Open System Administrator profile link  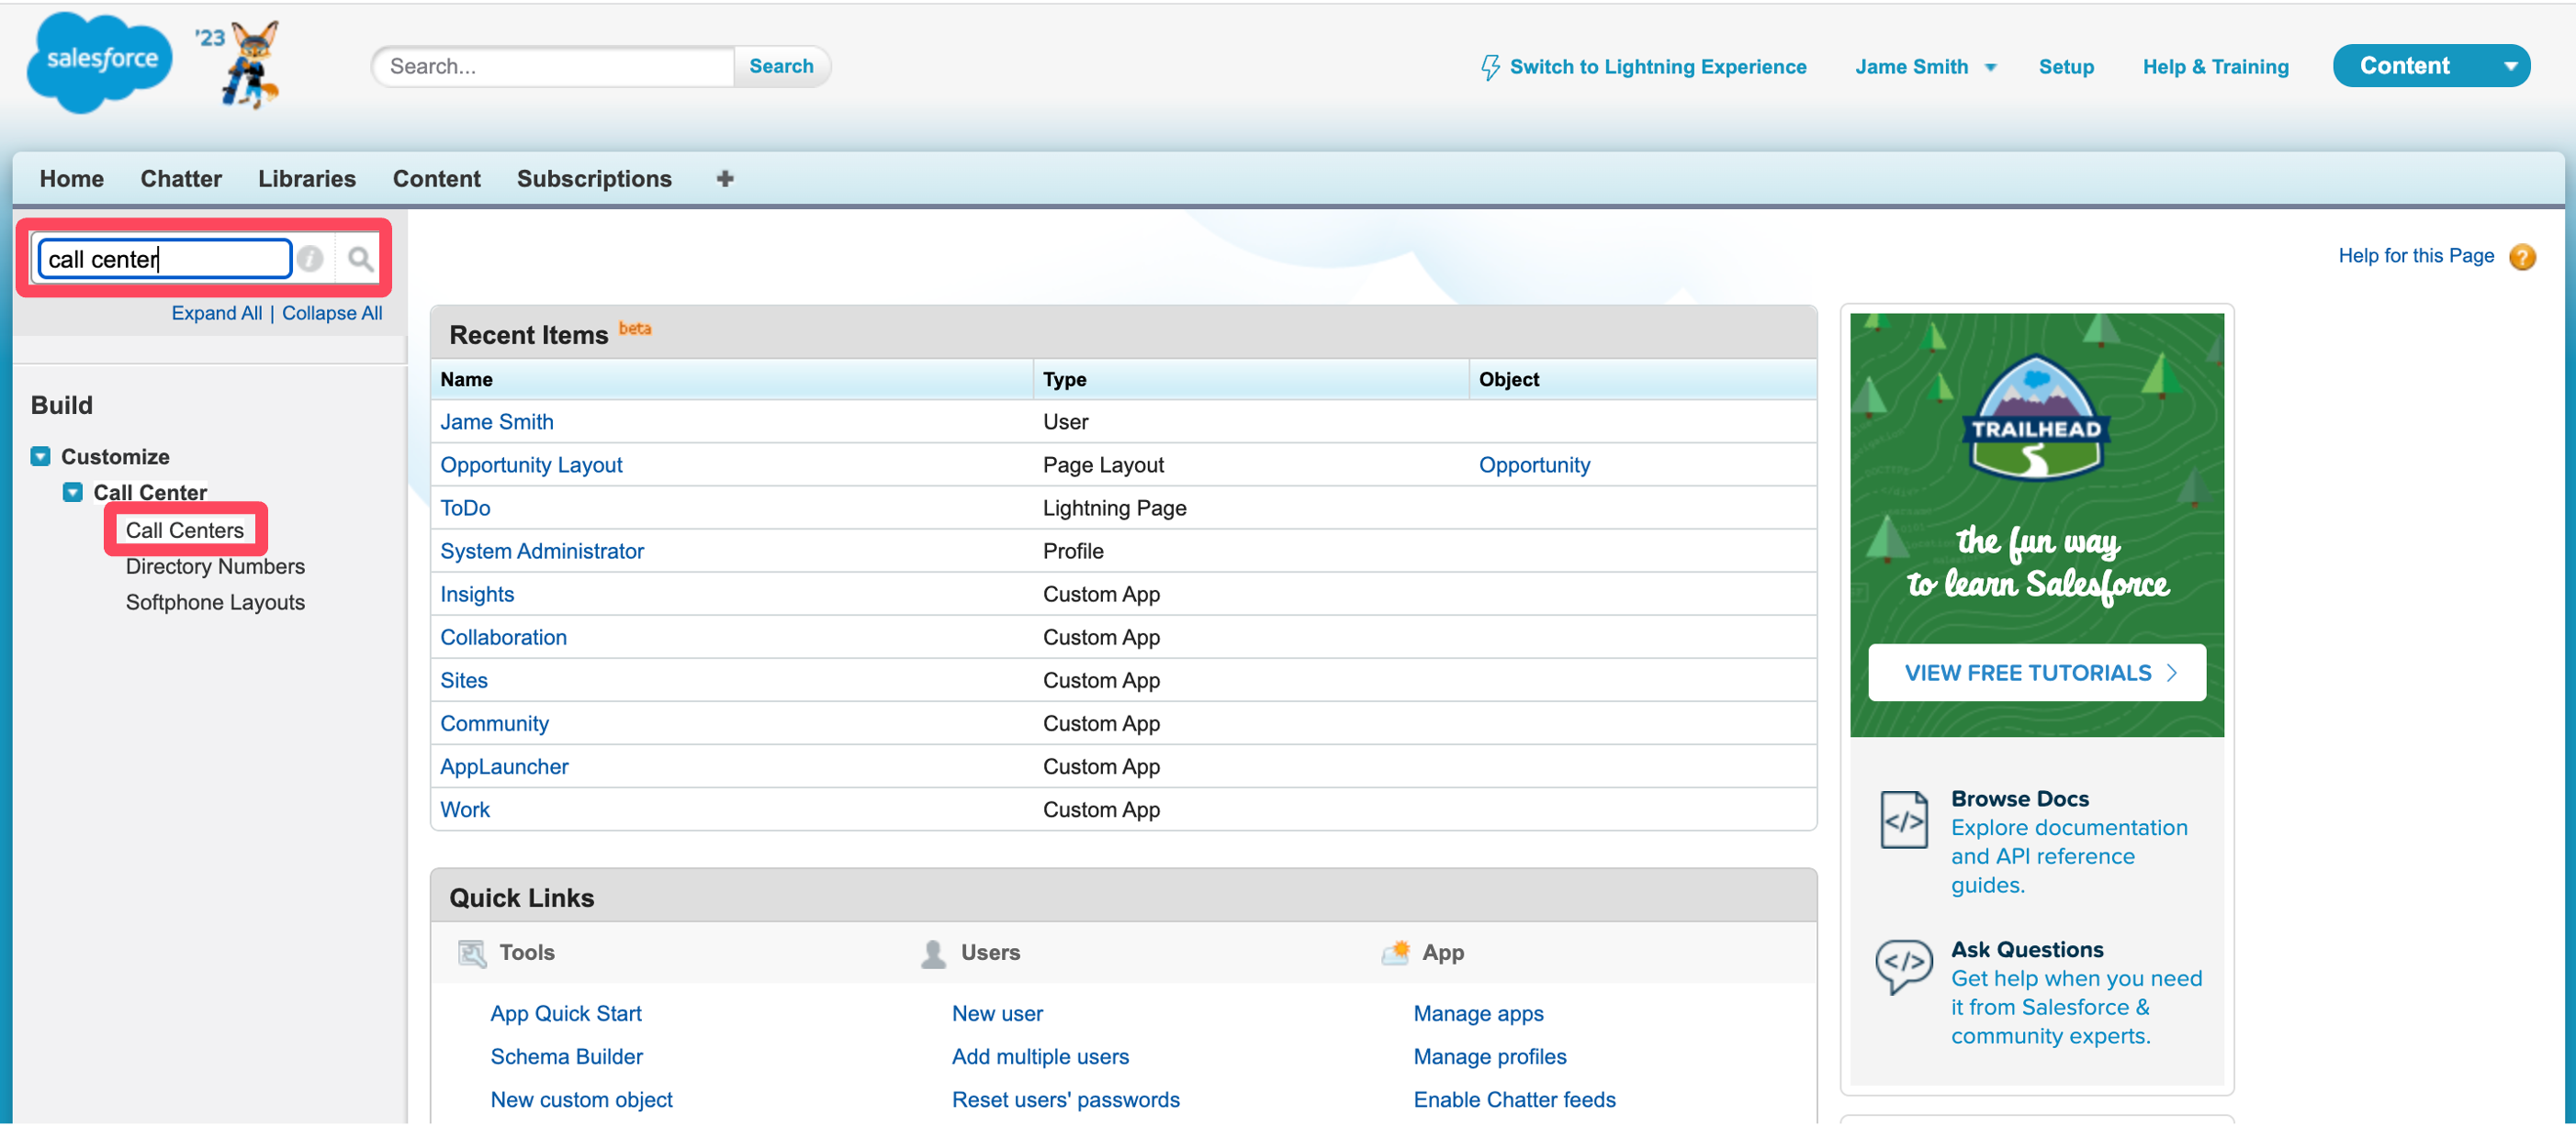(542, 551)
